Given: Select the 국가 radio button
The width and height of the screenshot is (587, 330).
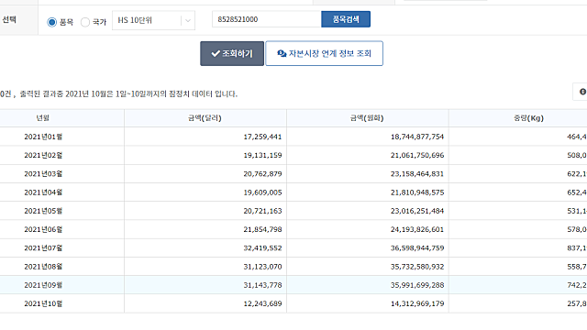Looking at the screenshot, I should [85, 22].
